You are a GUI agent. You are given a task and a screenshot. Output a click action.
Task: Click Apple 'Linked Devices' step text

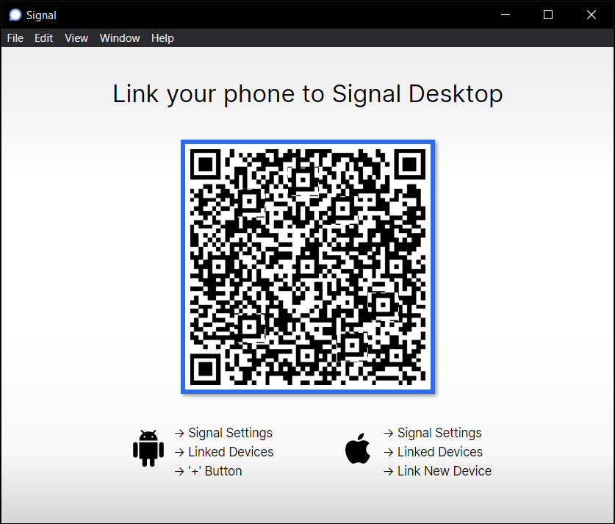click(x=440, y=452)
